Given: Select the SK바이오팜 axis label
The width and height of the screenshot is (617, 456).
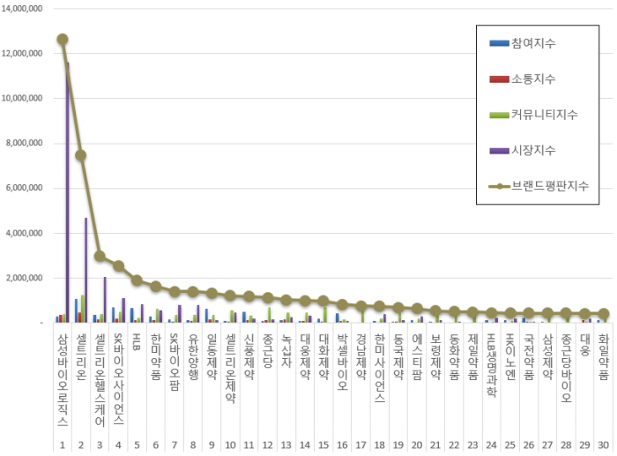Looking at the screenshot, I should pyautogui.click(x=175, y=363).
